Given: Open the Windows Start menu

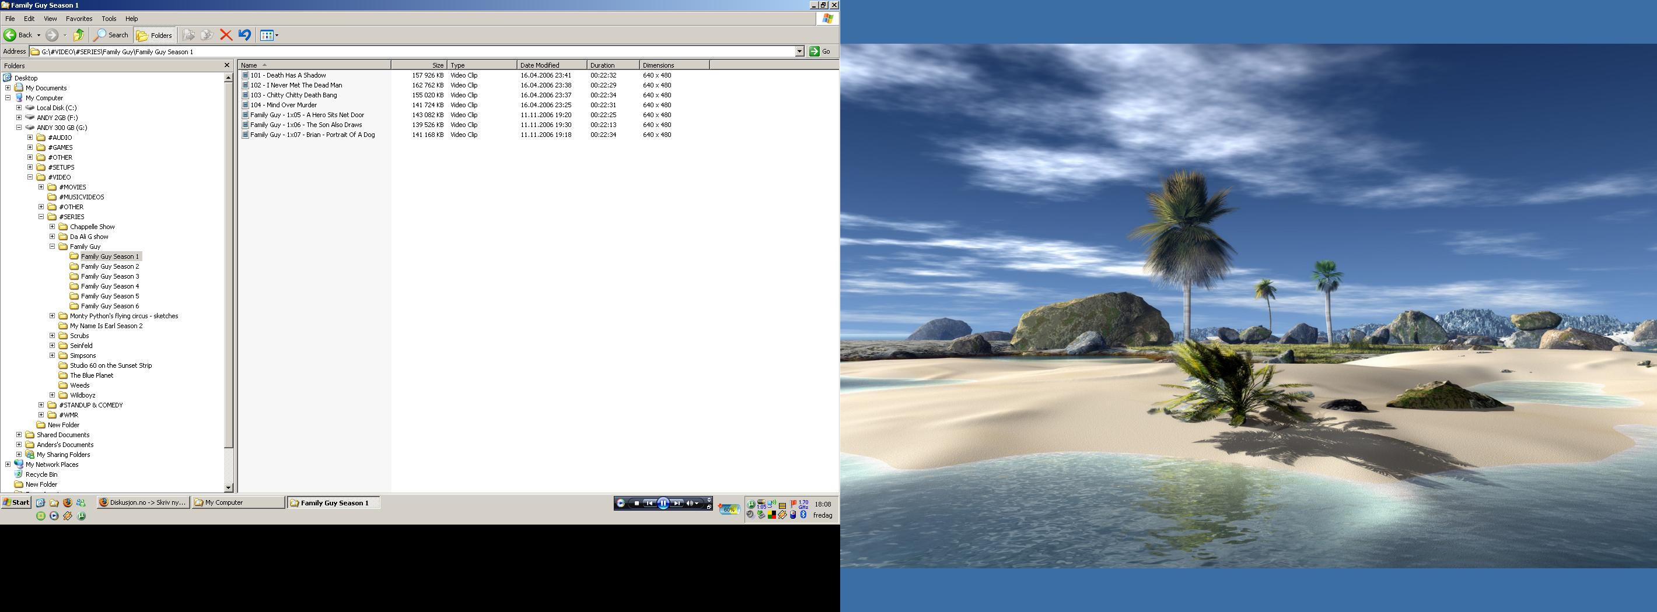Looking at the screenshot, I should [x=16, y=502].
